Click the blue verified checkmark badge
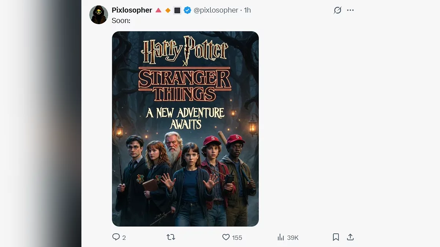 (x=187, y=10)
